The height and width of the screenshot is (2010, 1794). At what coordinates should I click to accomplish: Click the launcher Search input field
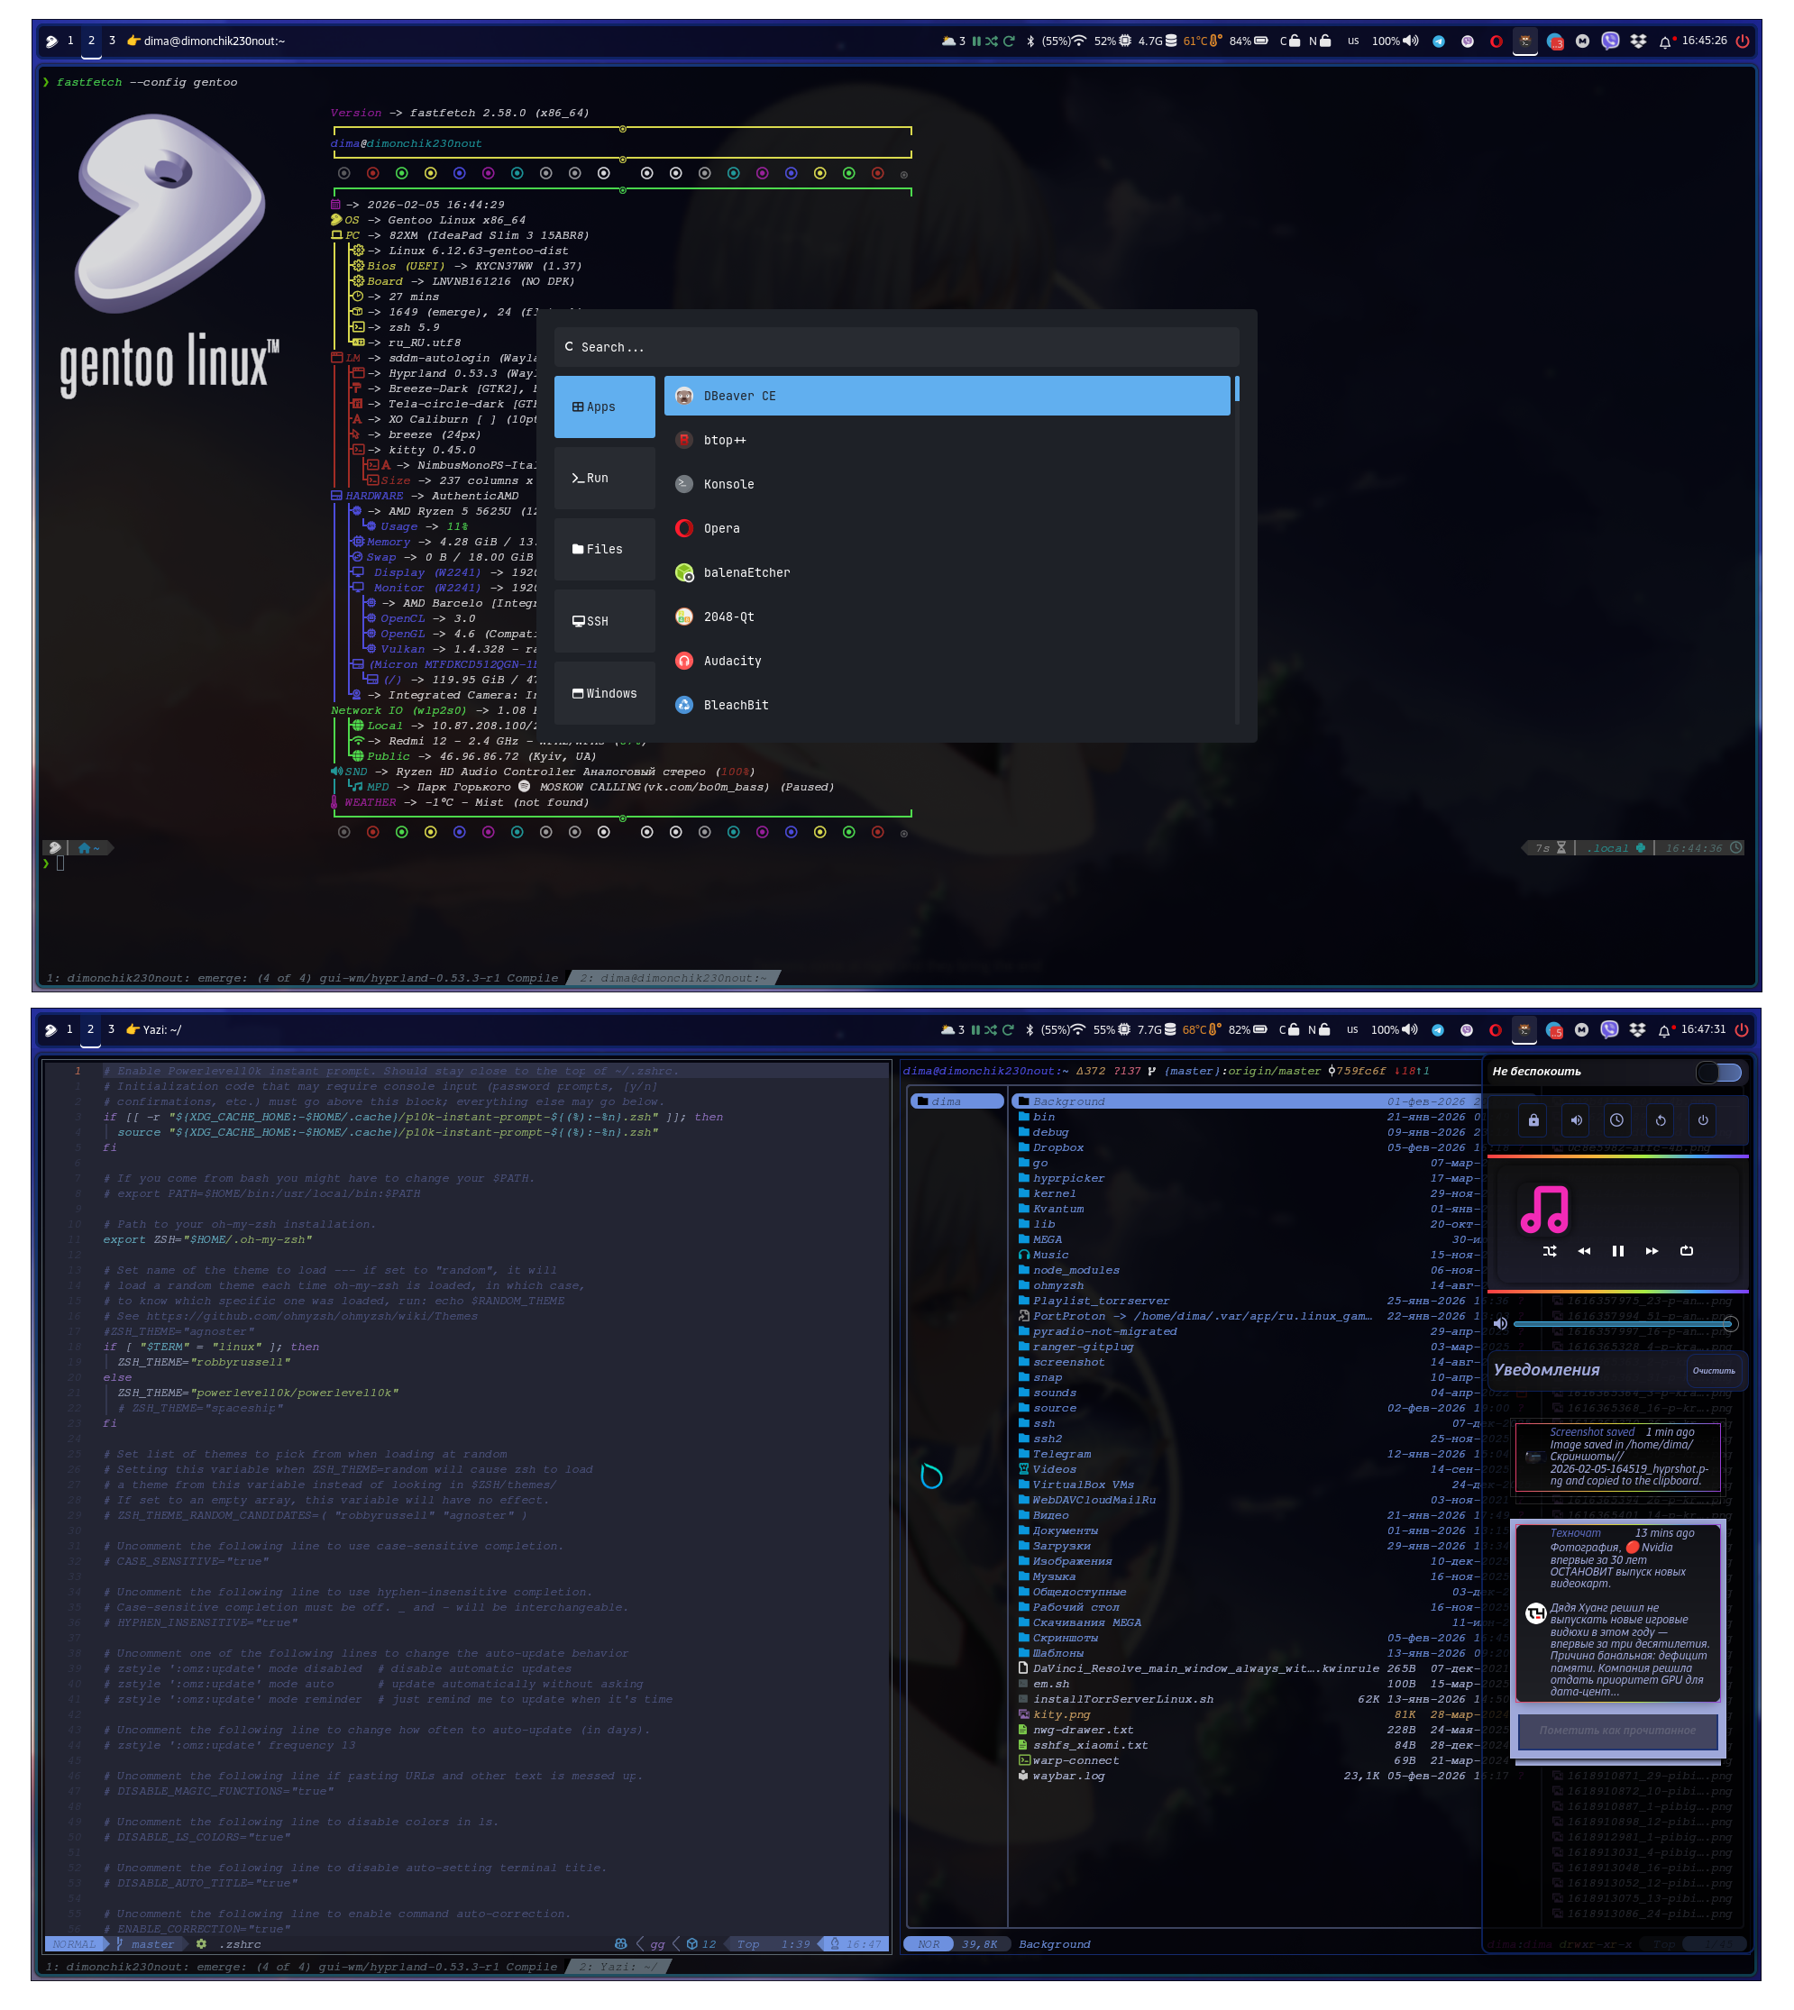coord(895,348)
